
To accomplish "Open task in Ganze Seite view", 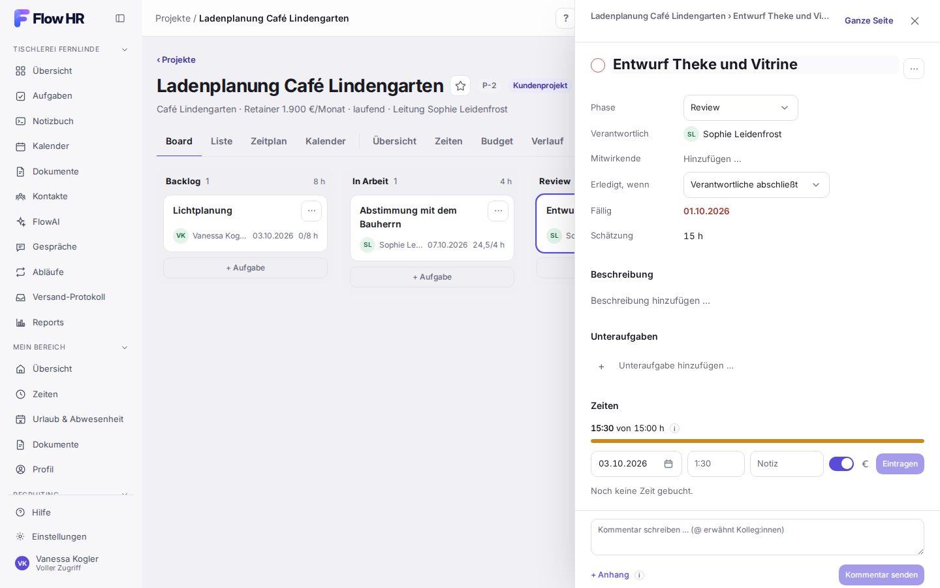I will tap(869, 21).
